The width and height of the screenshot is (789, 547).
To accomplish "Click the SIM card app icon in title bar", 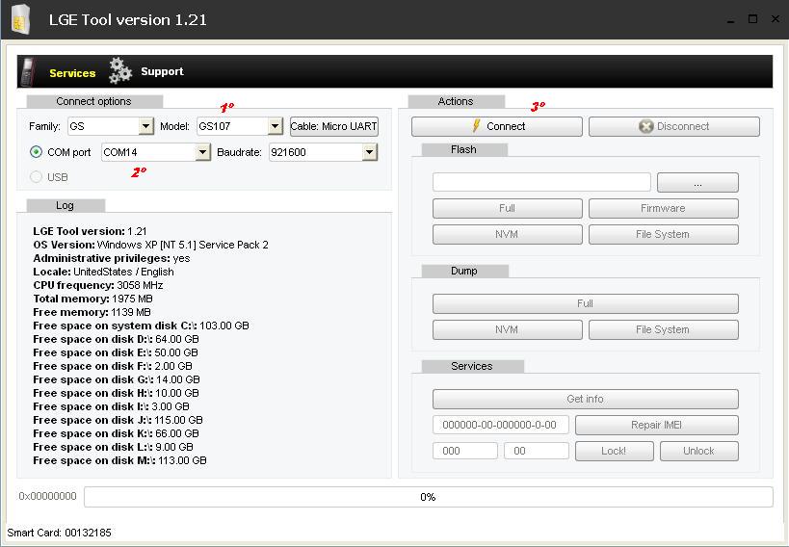I will coord(20,19).
